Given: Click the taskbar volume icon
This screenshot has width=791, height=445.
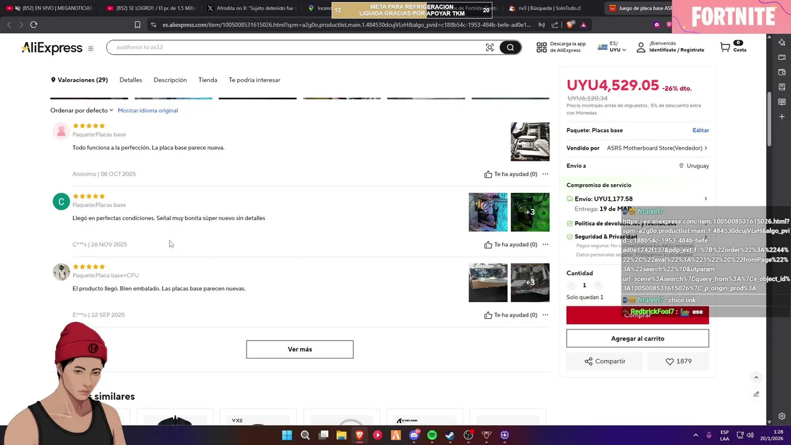Looking at the screenshot, I should [750, 435].
